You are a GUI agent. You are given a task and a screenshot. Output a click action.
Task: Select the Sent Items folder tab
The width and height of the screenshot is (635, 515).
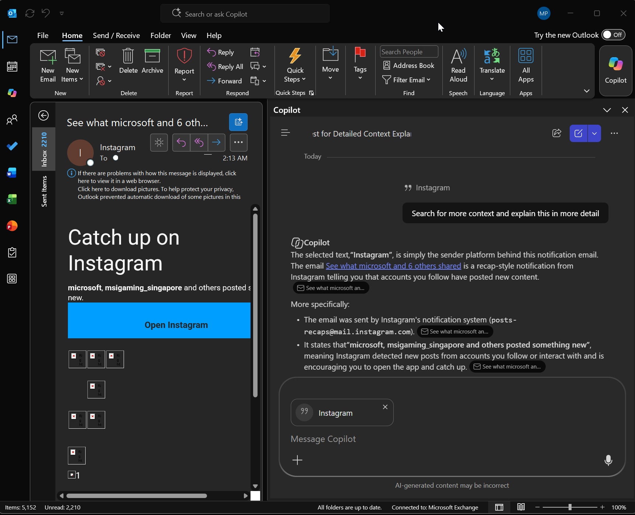pos(44,191)
